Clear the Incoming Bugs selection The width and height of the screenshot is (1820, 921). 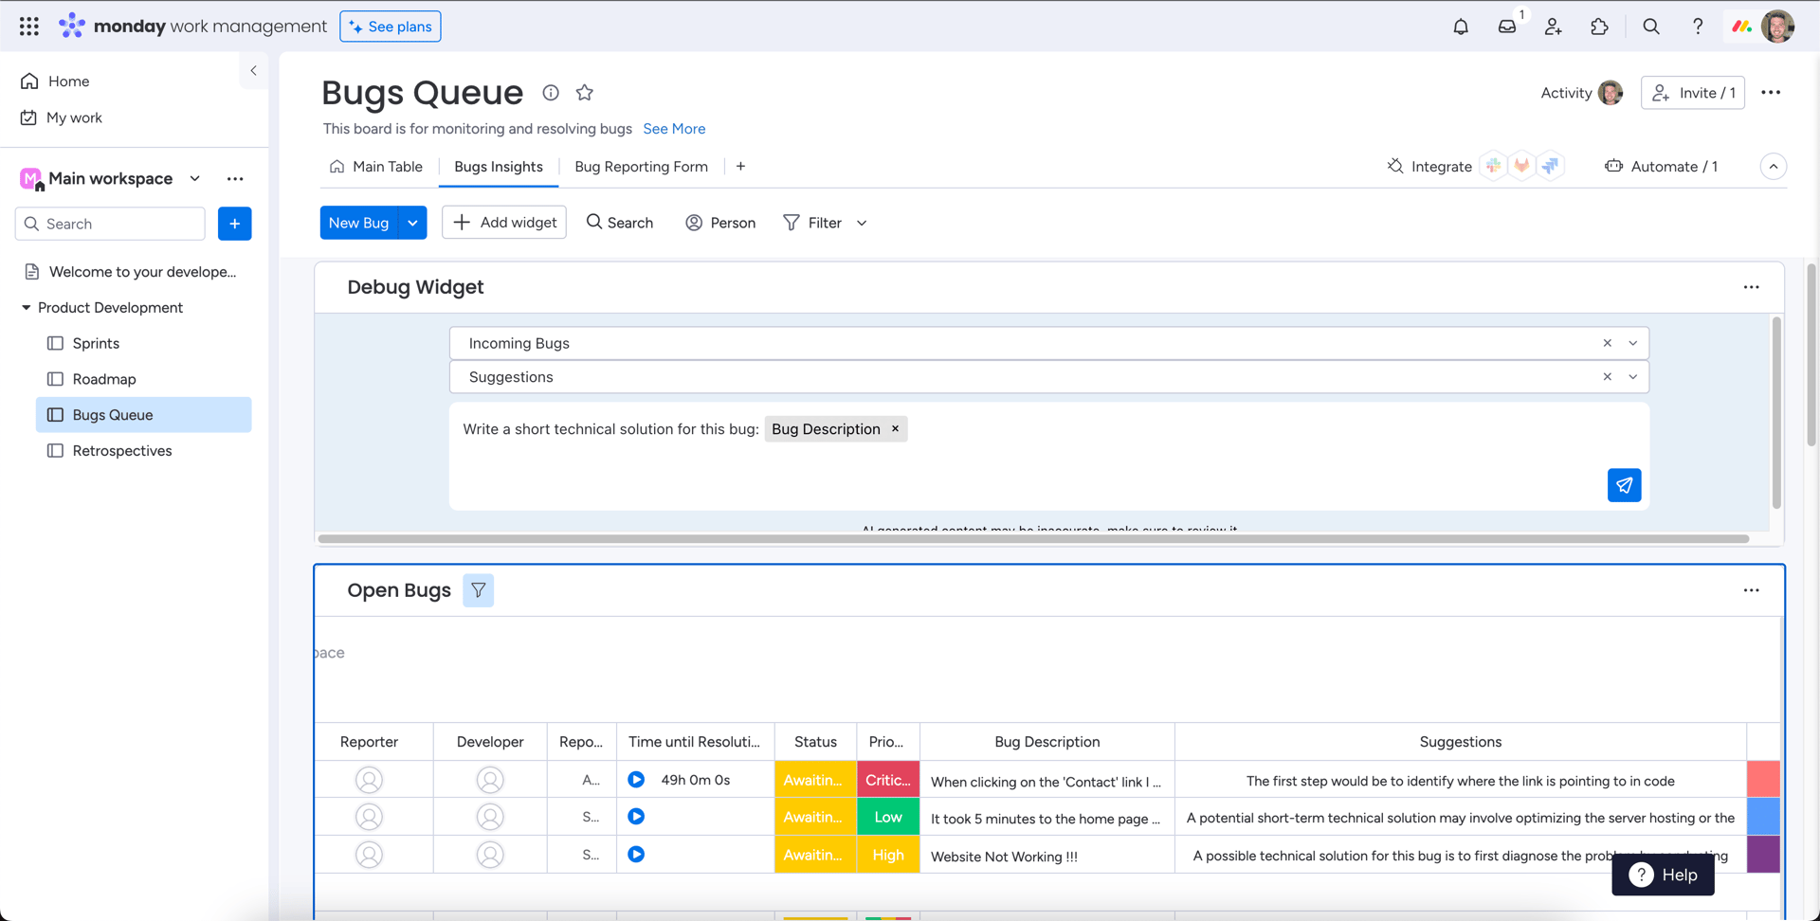tap(1607, 343)
